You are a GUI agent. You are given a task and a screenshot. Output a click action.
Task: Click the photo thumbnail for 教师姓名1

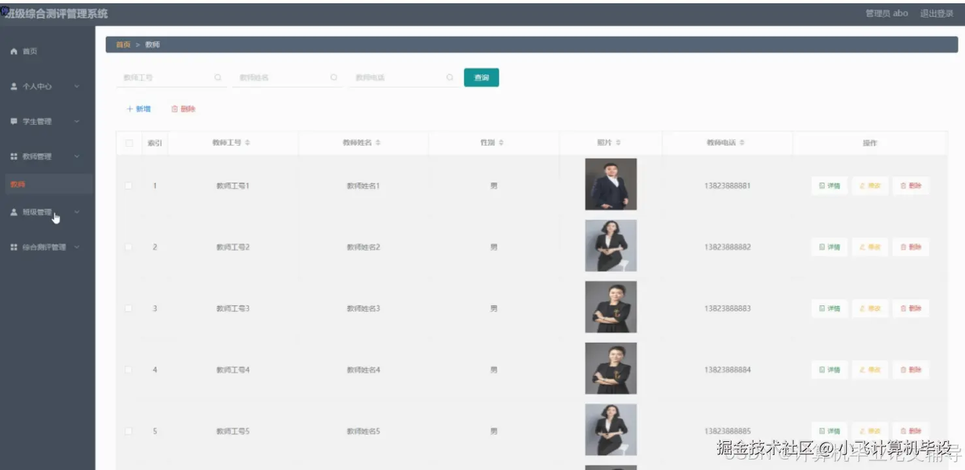[x=611, y=184]
